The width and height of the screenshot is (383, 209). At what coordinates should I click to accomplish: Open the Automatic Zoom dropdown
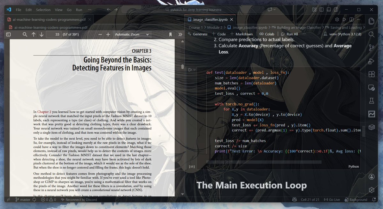132,34
